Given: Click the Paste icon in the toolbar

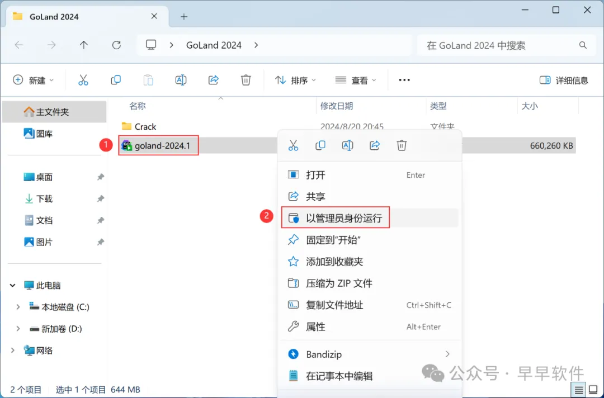Looking at the screenshot, I should pos(148,80).
